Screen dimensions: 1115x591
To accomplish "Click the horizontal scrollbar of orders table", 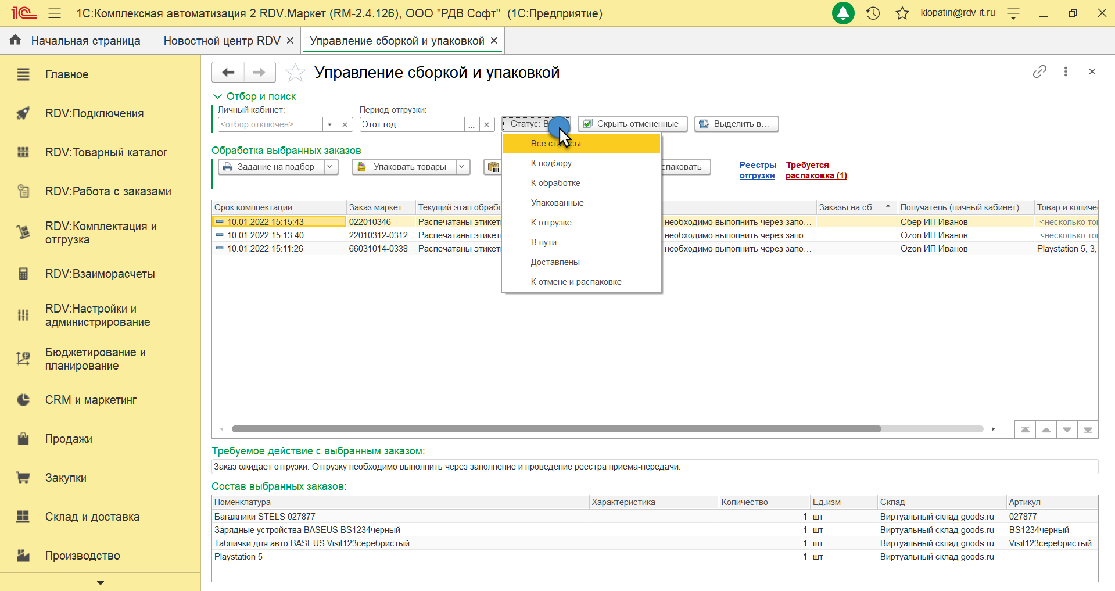I will point(555,429).
